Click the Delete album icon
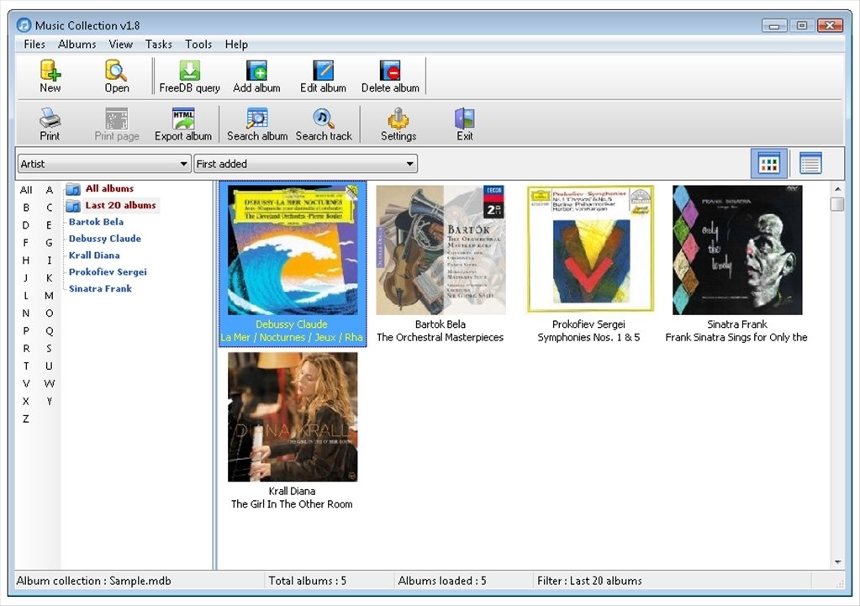The width and height of the screenshot is (860, 606). coord(390,71)
